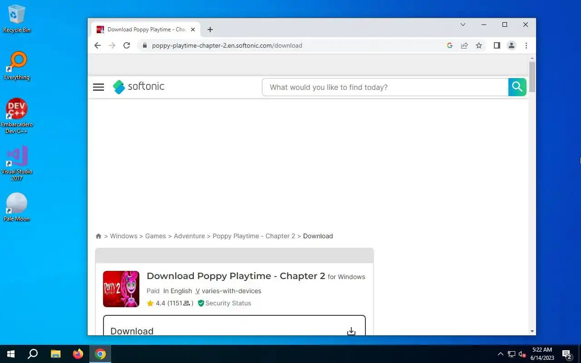Open File Explorer from taskbar
This screenshot has width=581, height=363.
coord(55,354)
